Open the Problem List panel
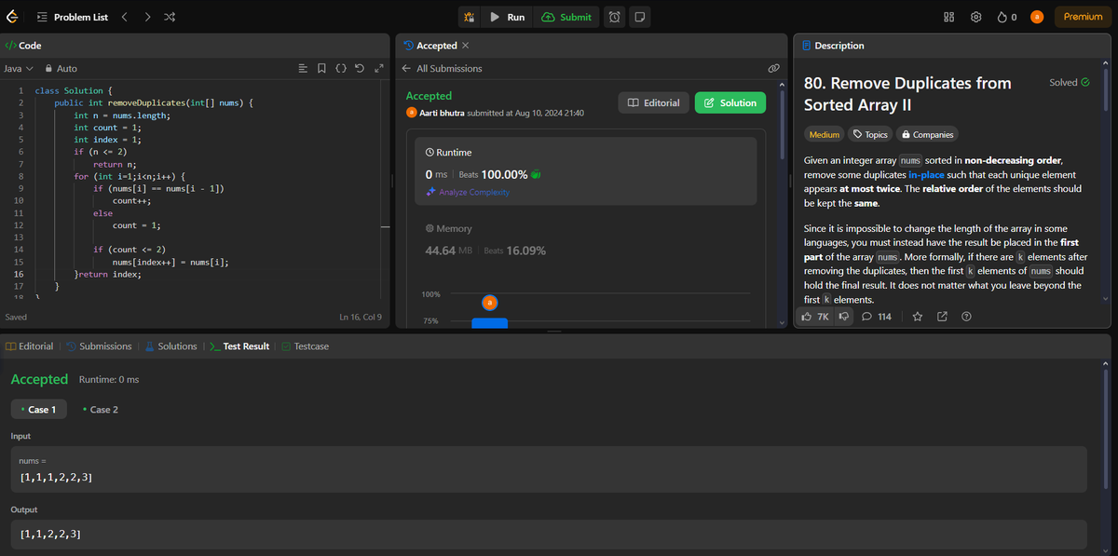 point(73,17)
